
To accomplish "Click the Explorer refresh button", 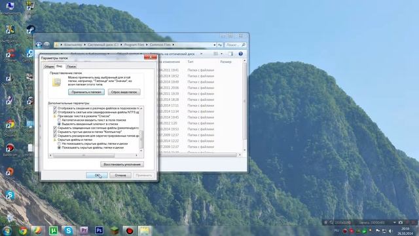I will click(x=220, y=45).
